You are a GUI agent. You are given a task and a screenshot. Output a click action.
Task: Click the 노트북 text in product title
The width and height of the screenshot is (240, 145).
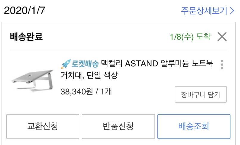coord(202,63)
